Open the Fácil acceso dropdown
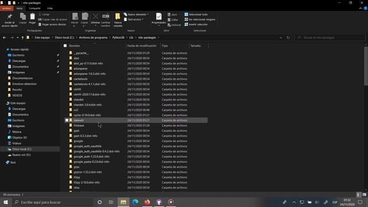368x207 pixels. coord(134,20)
